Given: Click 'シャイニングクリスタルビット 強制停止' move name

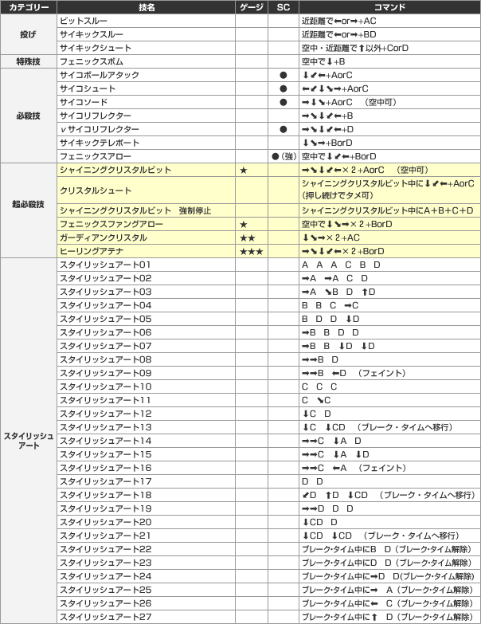Looking at the screenshot, I should [135, 210].
